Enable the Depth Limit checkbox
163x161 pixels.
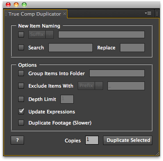(x=21, y=99)
